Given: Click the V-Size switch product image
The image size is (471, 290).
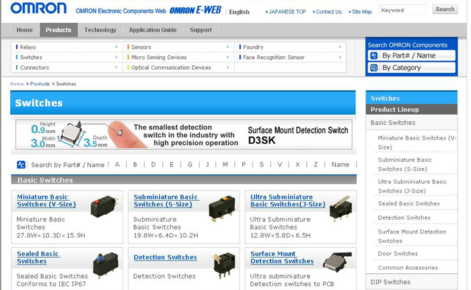Looking at the screenshot, I should pos(104,205).
